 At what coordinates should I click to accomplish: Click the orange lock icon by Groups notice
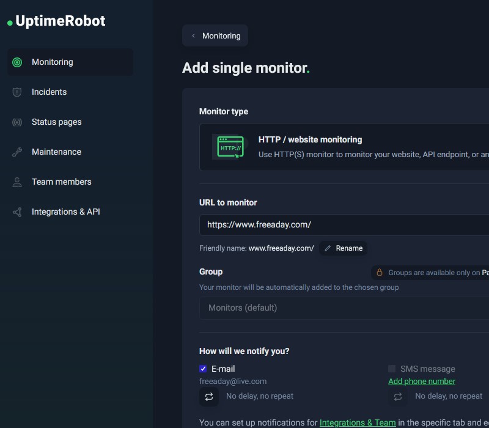click(380, 272)
